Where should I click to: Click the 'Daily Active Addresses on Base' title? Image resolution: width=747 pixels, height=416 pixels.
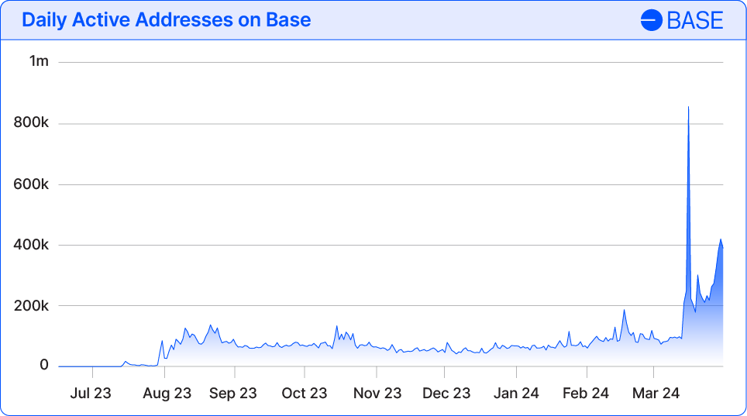pos(167,20)
